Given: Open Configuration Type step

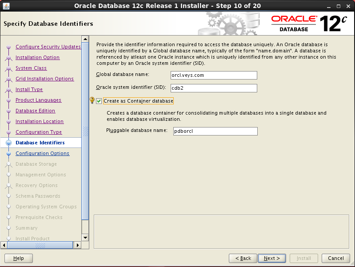Looking at the screenshot, I should [39, 132].
